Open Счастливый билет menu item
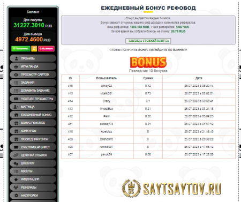Screen dimensions: 241x202 [33, 147]
